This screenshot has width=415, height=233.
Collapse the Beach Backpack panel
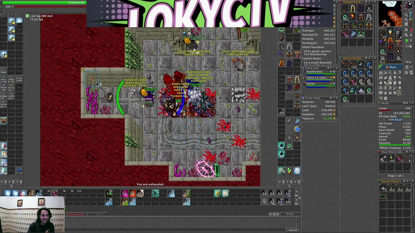[372, 58]
